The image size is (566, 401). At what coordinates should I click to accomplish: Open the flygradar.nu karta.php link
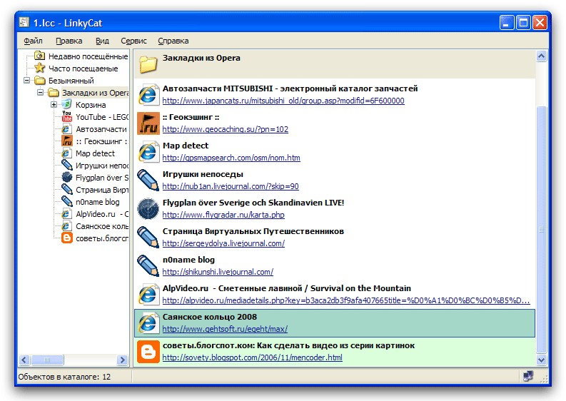[x=223, y=215]
